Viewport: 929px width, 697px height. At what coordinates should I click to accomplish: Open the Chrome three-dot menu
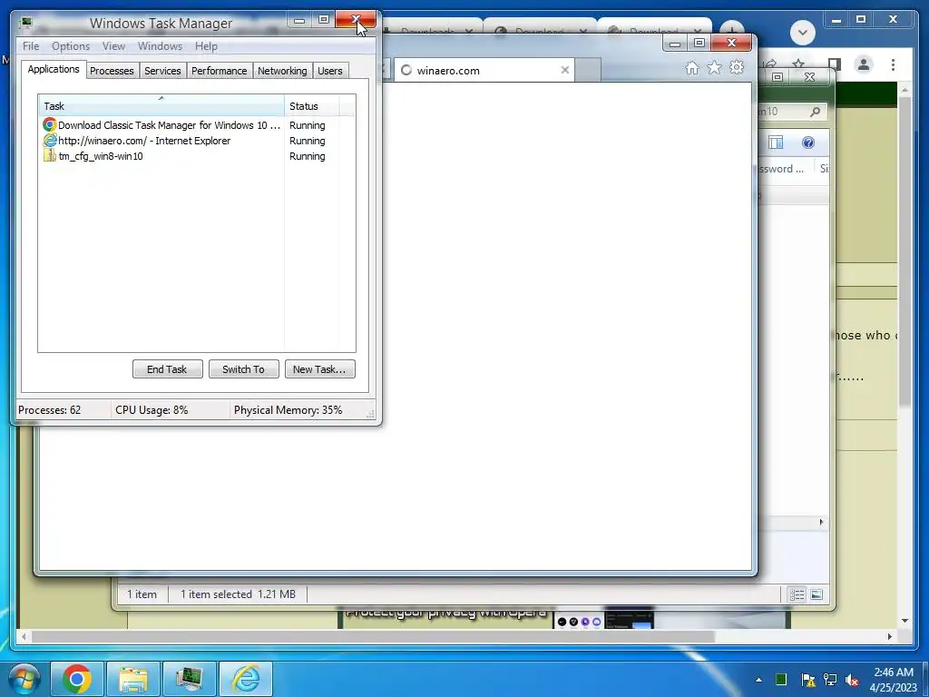coord(893,64)
